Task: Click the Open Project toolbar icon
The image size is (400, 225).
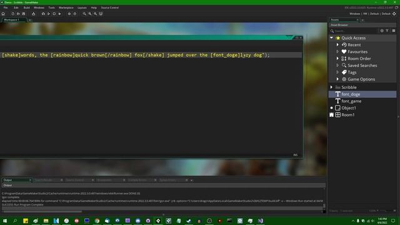Action: [x=18, y=14]
